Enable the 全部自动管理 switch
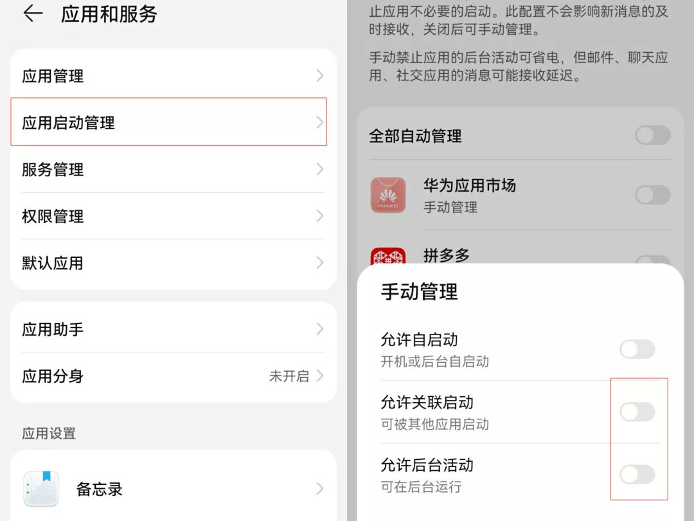This screenshot has height=521, width=694. pyautogui.click(x=652, y=136)
